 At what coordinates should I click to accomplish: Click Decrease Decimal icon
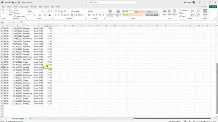point(103,15)
